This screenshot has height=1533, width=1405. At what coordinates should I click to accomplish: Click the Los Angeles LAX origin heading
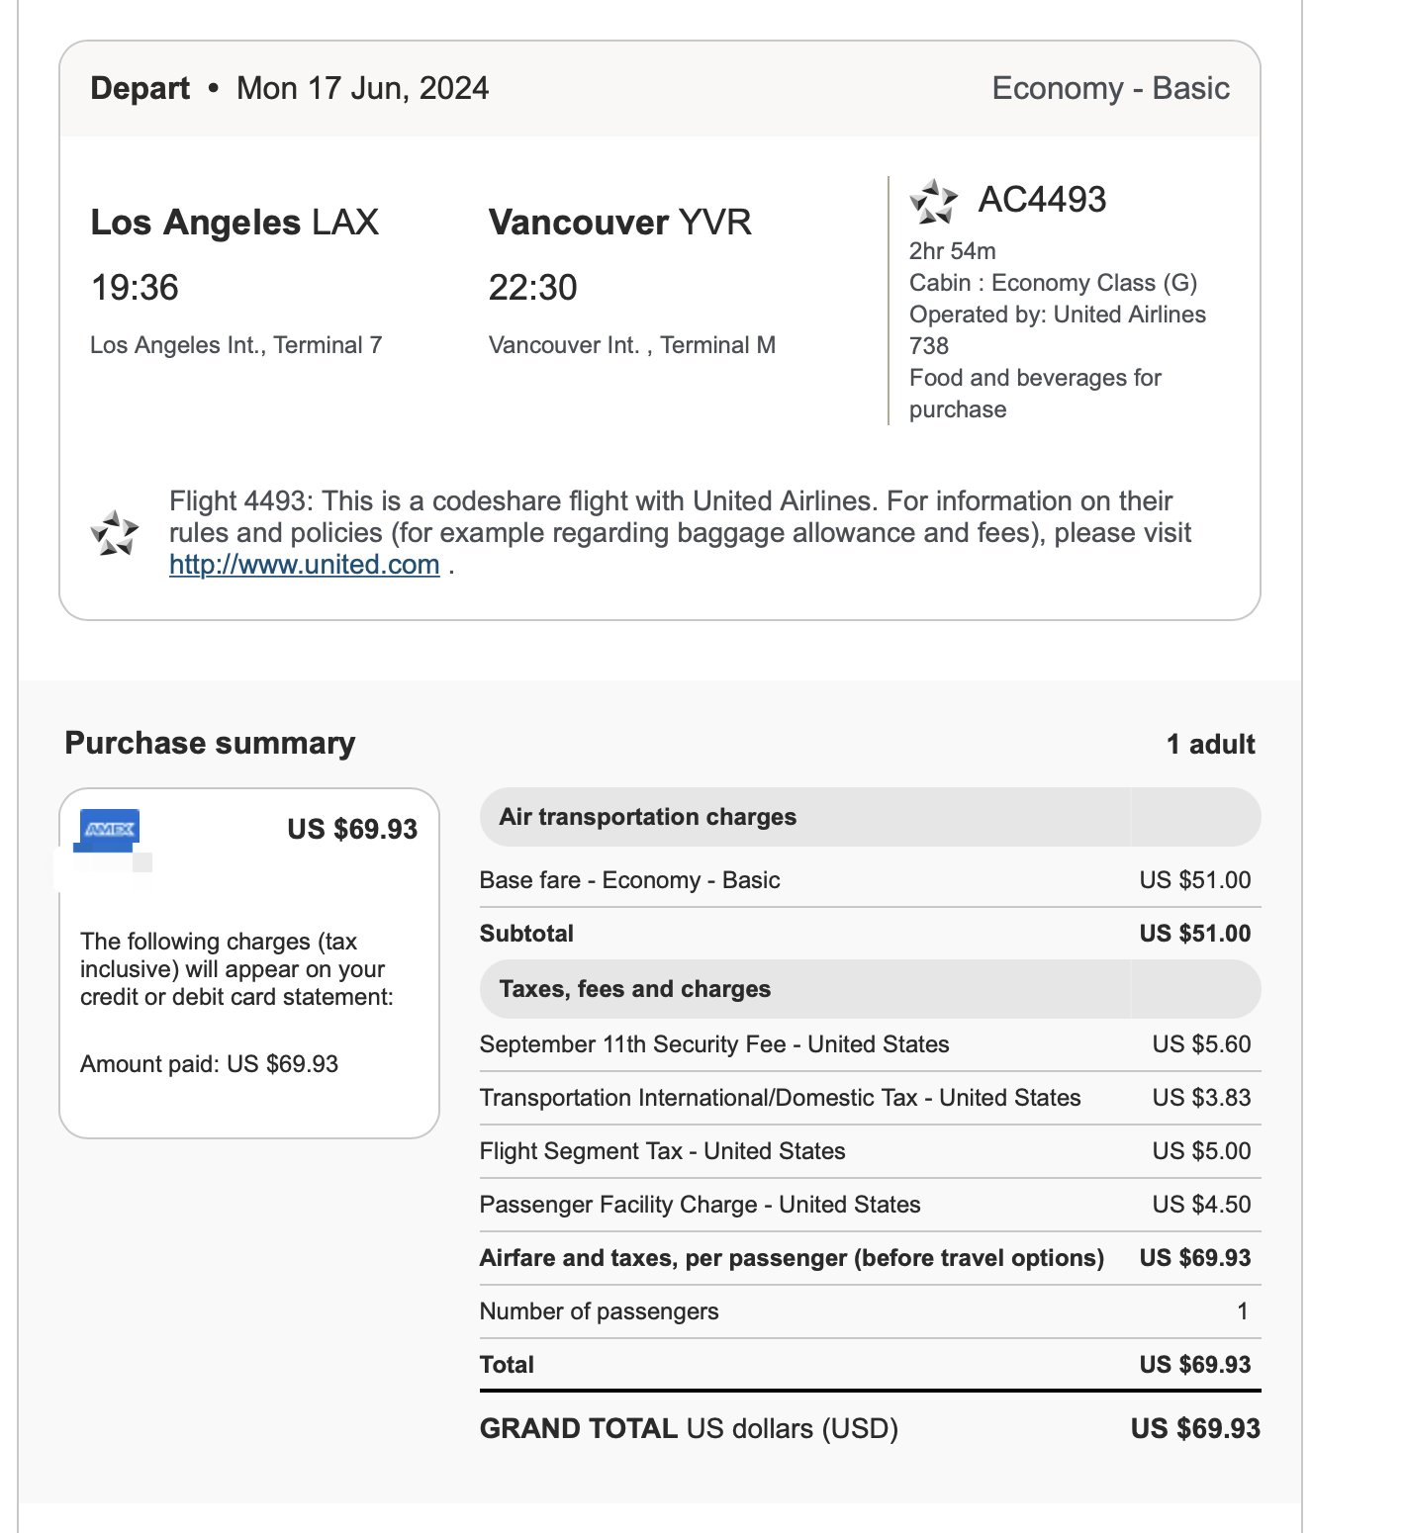point(234,223)
